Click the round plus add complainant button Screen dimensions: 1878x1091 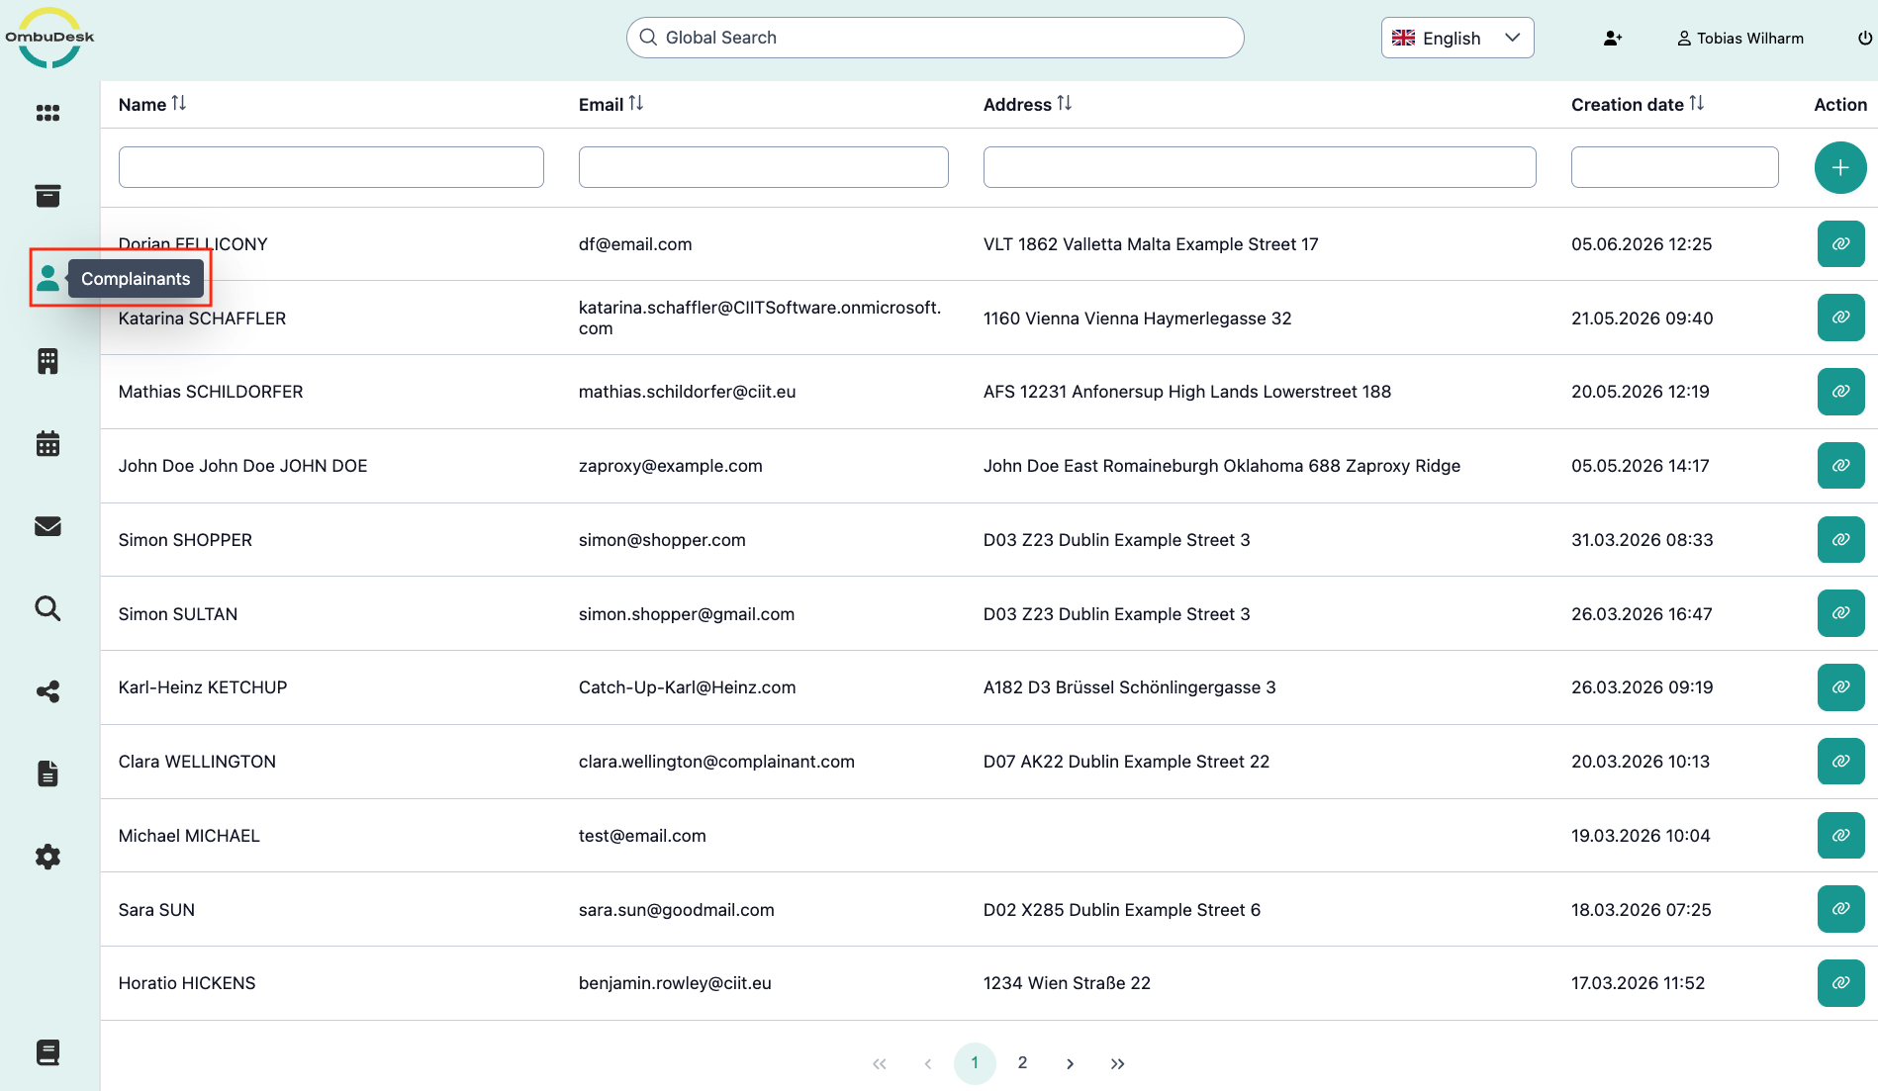1840,167
